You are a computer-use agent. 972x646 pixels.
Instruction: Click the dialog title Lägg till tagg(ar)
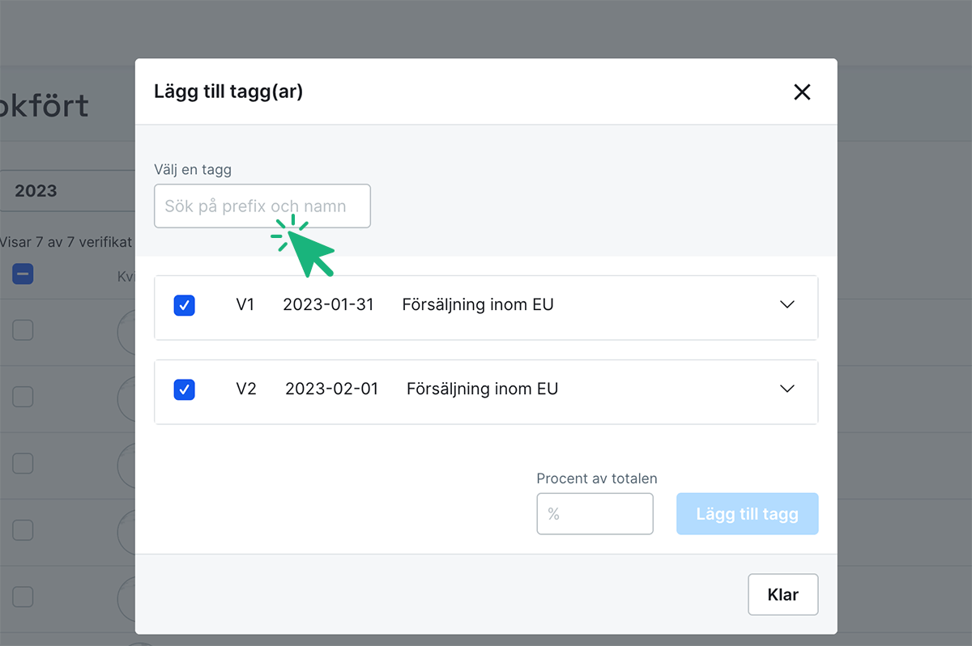click(228, 91)
